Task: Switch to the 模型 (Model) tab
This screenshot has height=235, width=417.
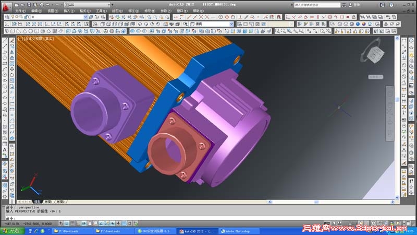Action: [37, 202]
